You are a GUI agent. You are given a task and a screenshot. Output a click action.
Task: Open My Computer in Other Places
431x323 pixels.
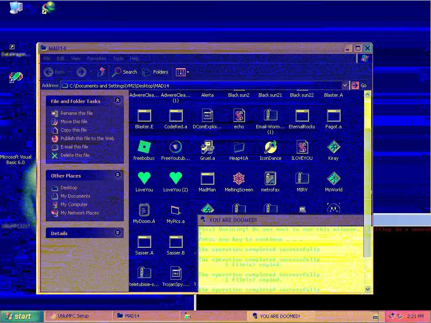[x=74, y=204]
